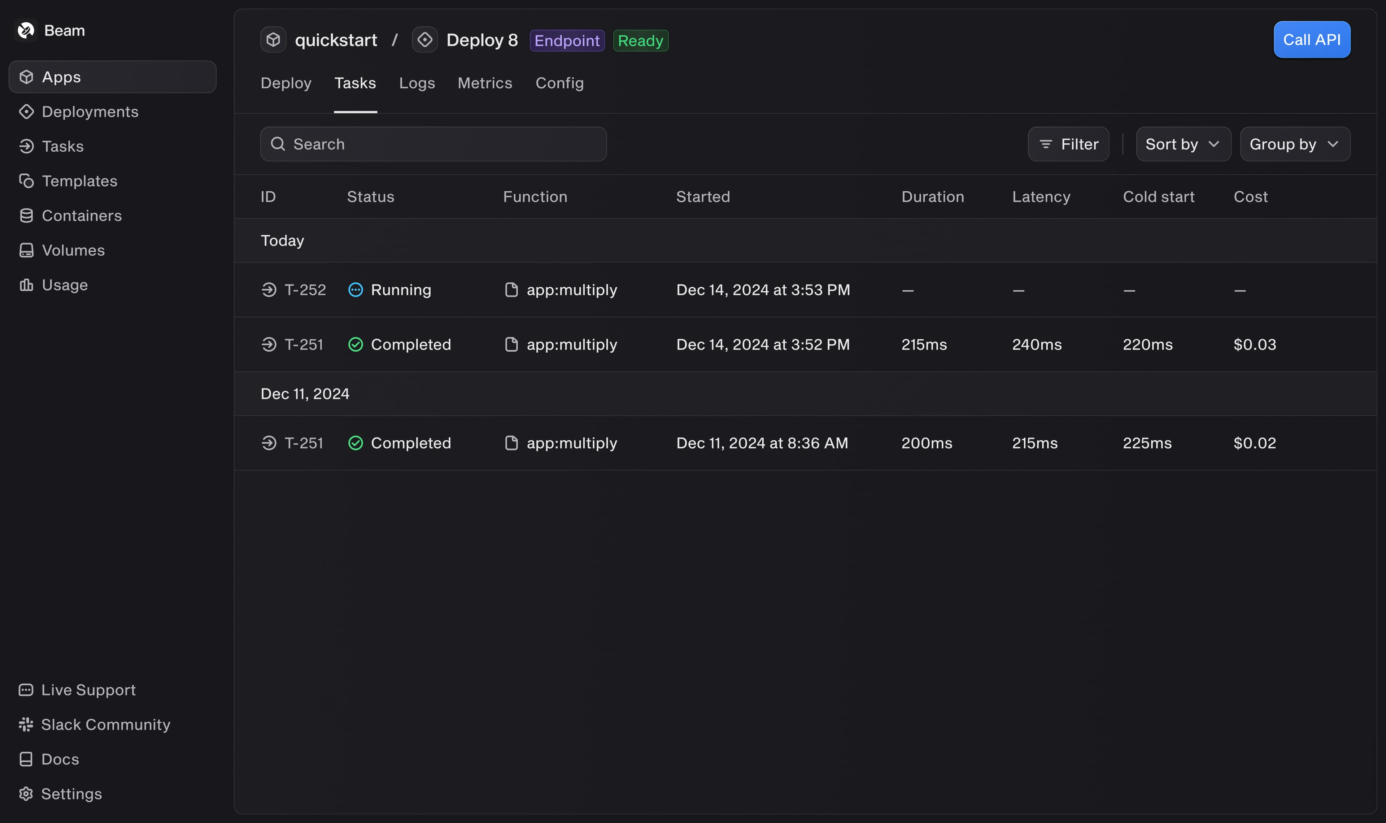The image size is (1386, 823).
Task: Open the Filter options
Action: pos(1068,144)
